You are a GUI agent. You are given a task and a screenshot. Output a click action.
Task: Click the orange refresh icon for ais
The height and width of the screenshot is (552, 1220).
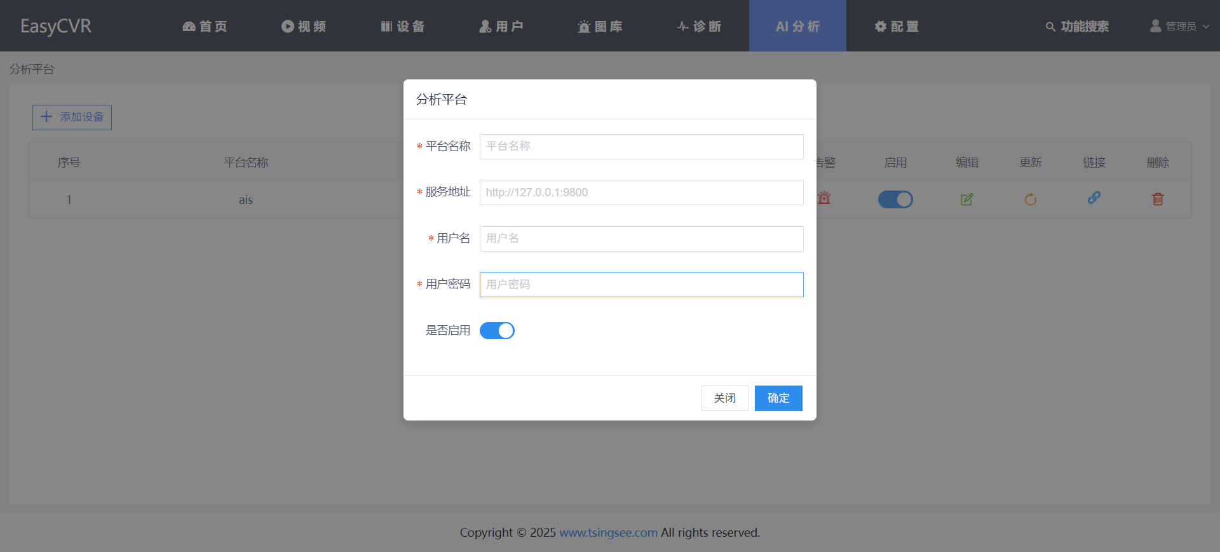point(1030,199)
